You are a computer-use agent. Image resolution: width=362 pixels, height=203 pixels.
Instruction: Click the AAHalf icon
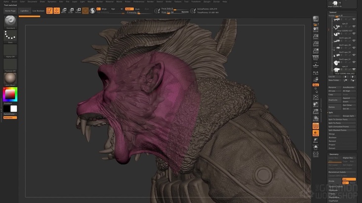316,51
